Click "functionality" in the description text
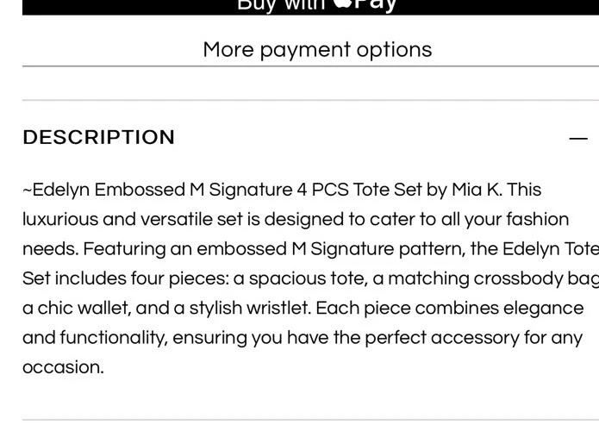599x431 pixels. pyautogui.click(x=111, y=337)
